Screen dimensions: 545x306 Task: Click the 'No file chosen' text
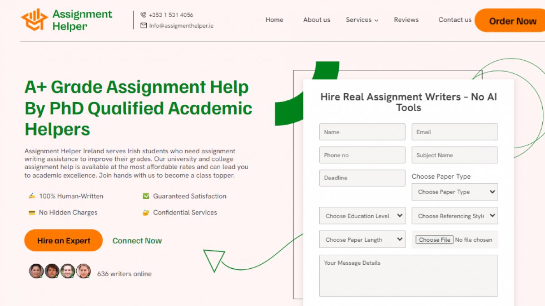(474, 240)
